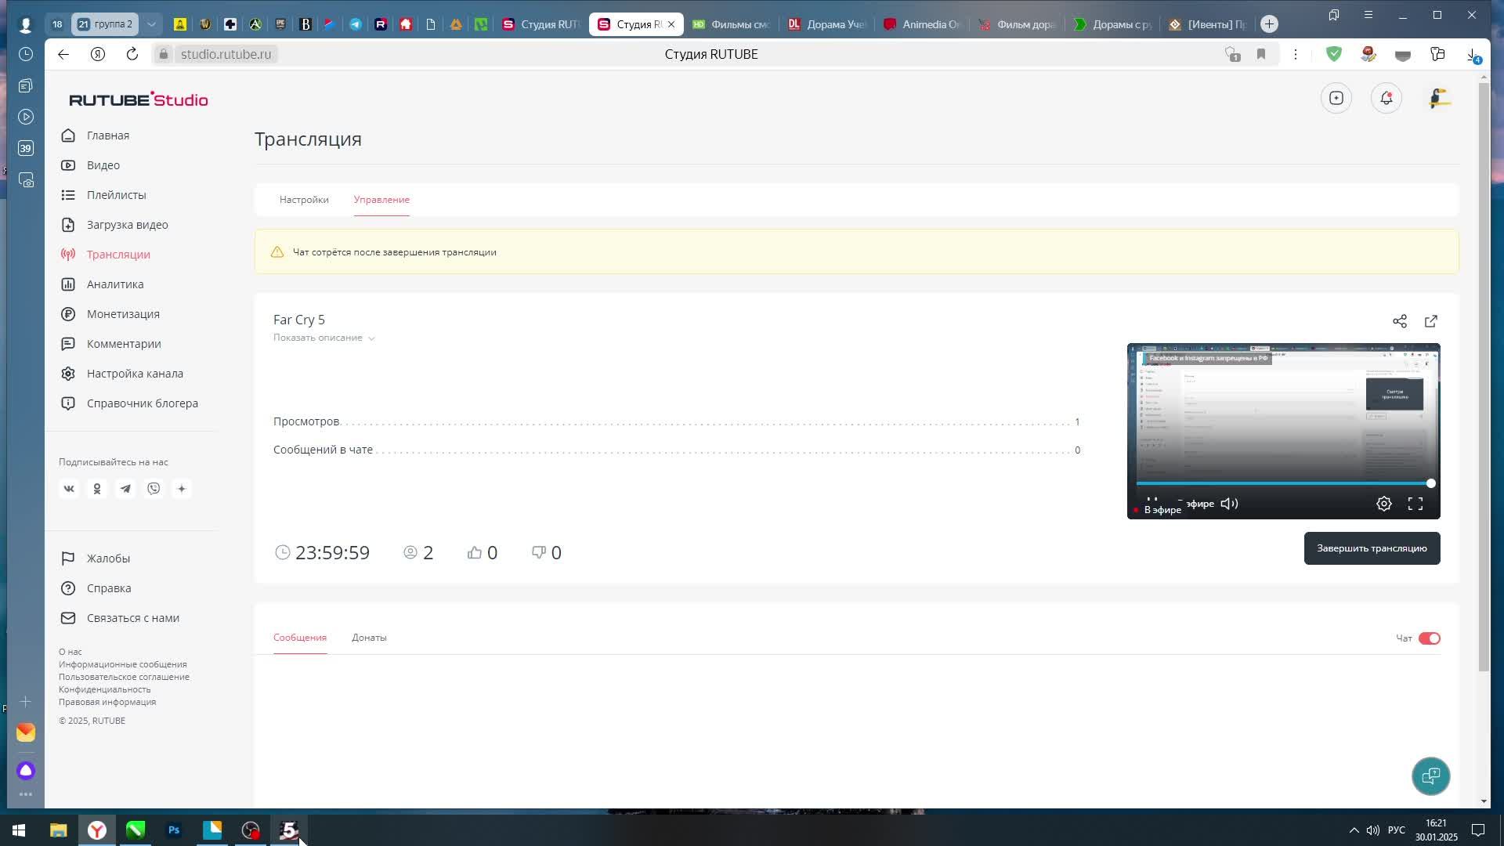Switch to the Управление tab
This screenshot has height=846, width=1504.
click(x=381, y=200)
